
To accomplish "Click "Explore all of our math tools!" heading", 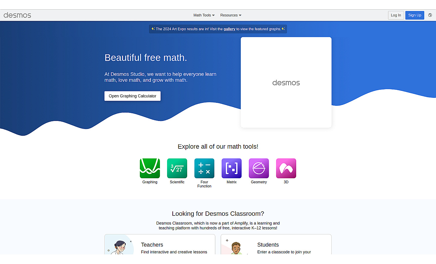I will point(218,146).
